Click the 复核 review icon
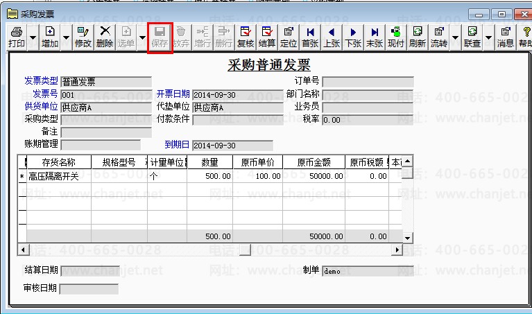The height and width of the screenshot is (314, 532). [x=246, y=37]
